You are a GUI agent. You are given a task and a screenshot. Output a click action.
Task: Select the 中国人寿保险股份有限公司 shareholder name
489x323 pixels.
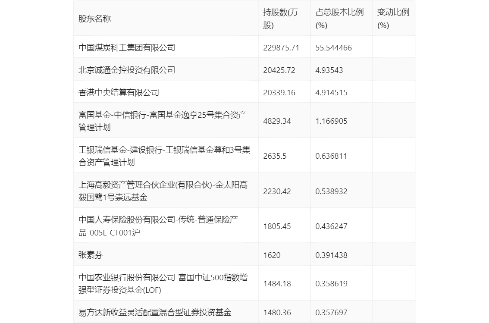158,226
